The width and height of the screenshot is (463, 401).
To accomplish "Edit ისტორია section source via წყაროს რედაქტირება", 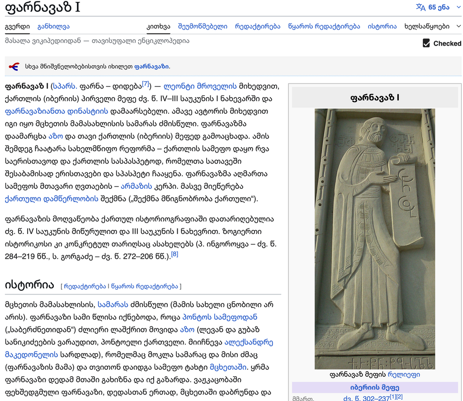I will [144, 286].
